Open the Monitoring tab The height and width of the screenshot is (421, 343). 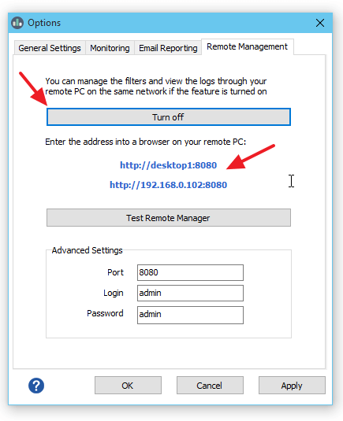[x=110, y=48]
